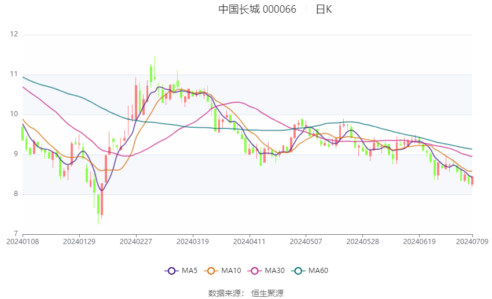Click x-axis date label 20240227
The image size is (492, 299).
click(136, 242)
